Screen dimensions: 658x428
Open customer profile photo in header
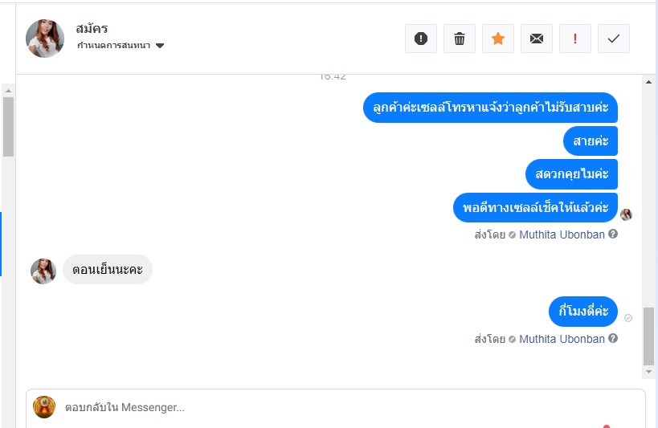[x=45, y=39]
